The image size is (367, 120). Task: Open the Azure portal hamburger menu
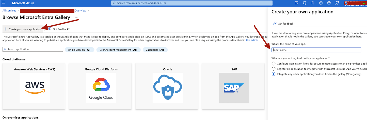point(3,3)
